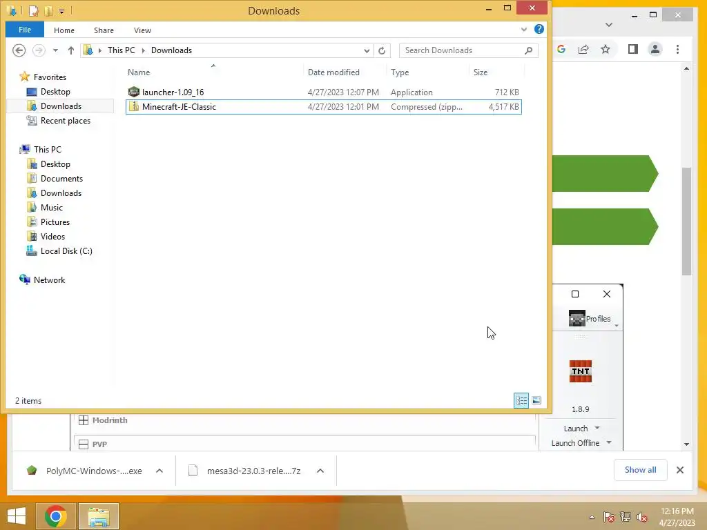Switch to the Share ribbon tab
The width and height of the screenshot is (707, 530).
coord(104,30)
